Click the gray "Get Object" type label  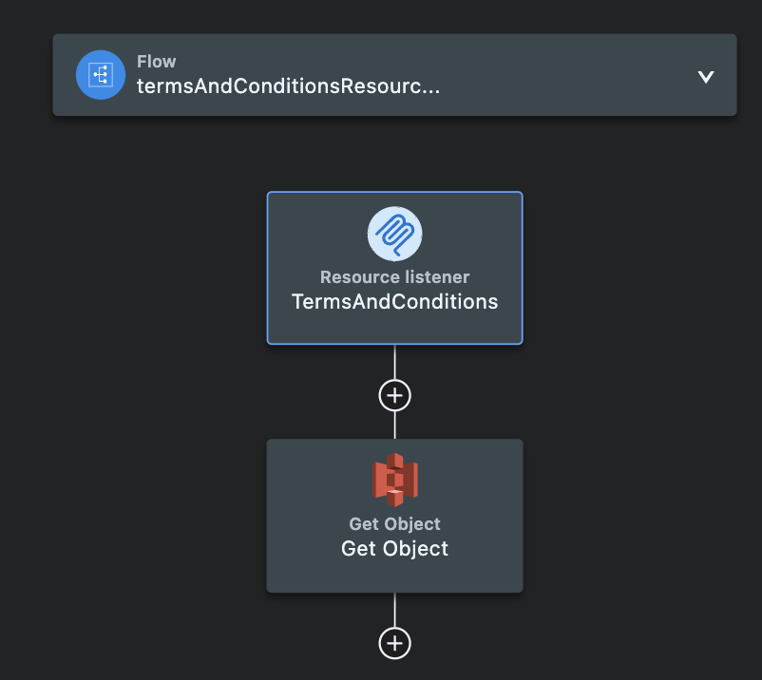tap(394, 524)
